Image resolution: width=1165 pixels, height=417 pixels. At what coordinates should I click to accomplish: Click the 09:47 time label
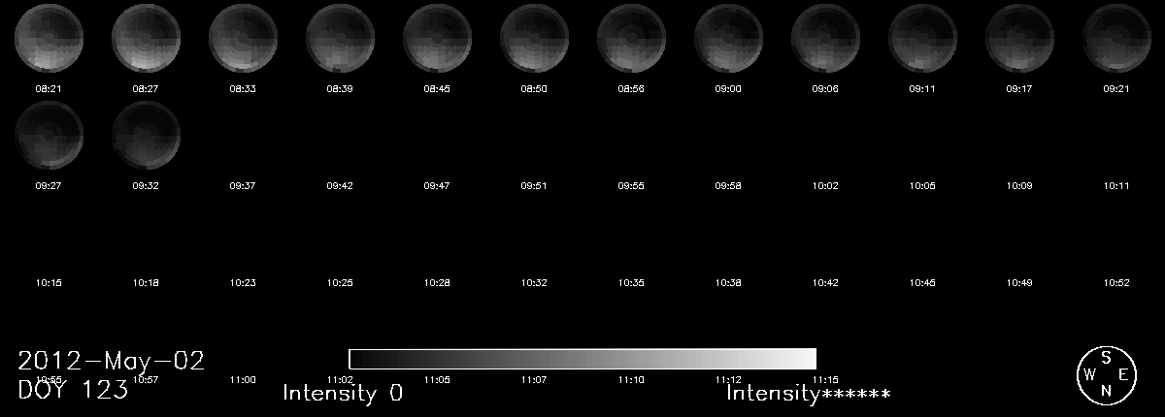[x=437, y=185]
